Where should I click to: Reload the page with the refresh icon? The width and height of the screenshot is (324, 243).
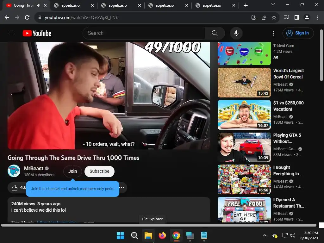tap(27, 18)
